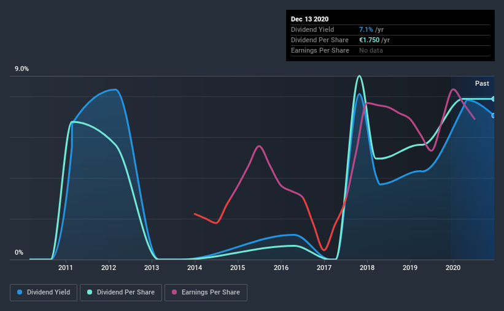Toggle the Dividend Yield legend series

(44, 293)
